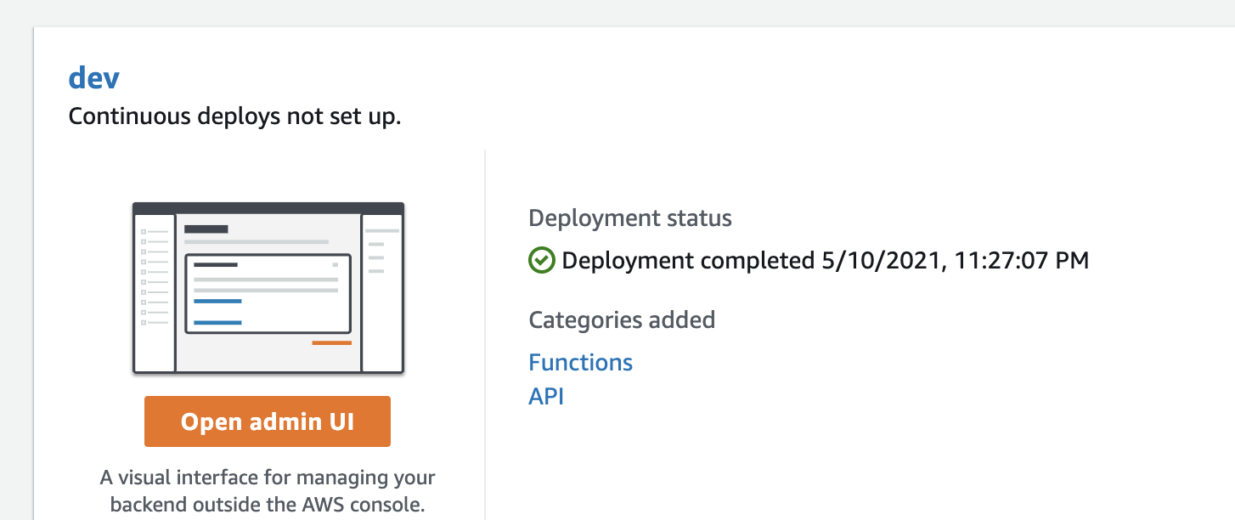Click the inner panel of the admin UI mockup
1235x520 pixels.
[x=268, y=293]
